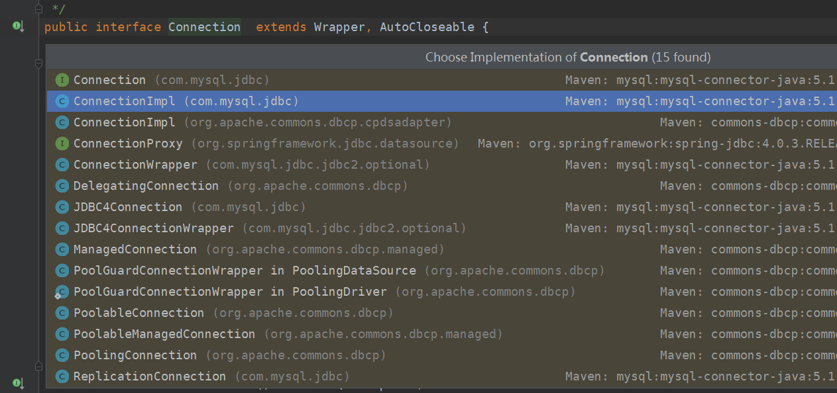Image resolution: width=837 pixels, height=393 pixels.
Task: Click AutoCloseable in the extends clause
Action: (427, 27)
